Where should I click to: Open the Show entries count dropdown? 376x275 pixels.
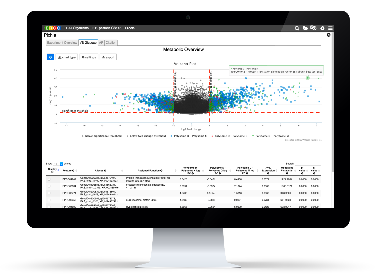57,163
